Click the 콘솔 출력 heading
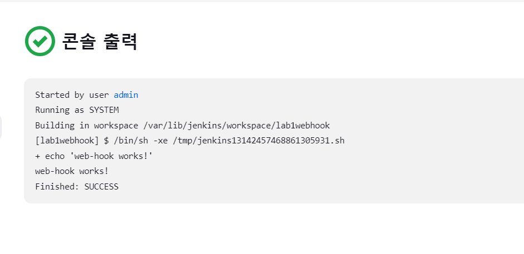Viewport: 524px width, 254px height. point(100,41)
